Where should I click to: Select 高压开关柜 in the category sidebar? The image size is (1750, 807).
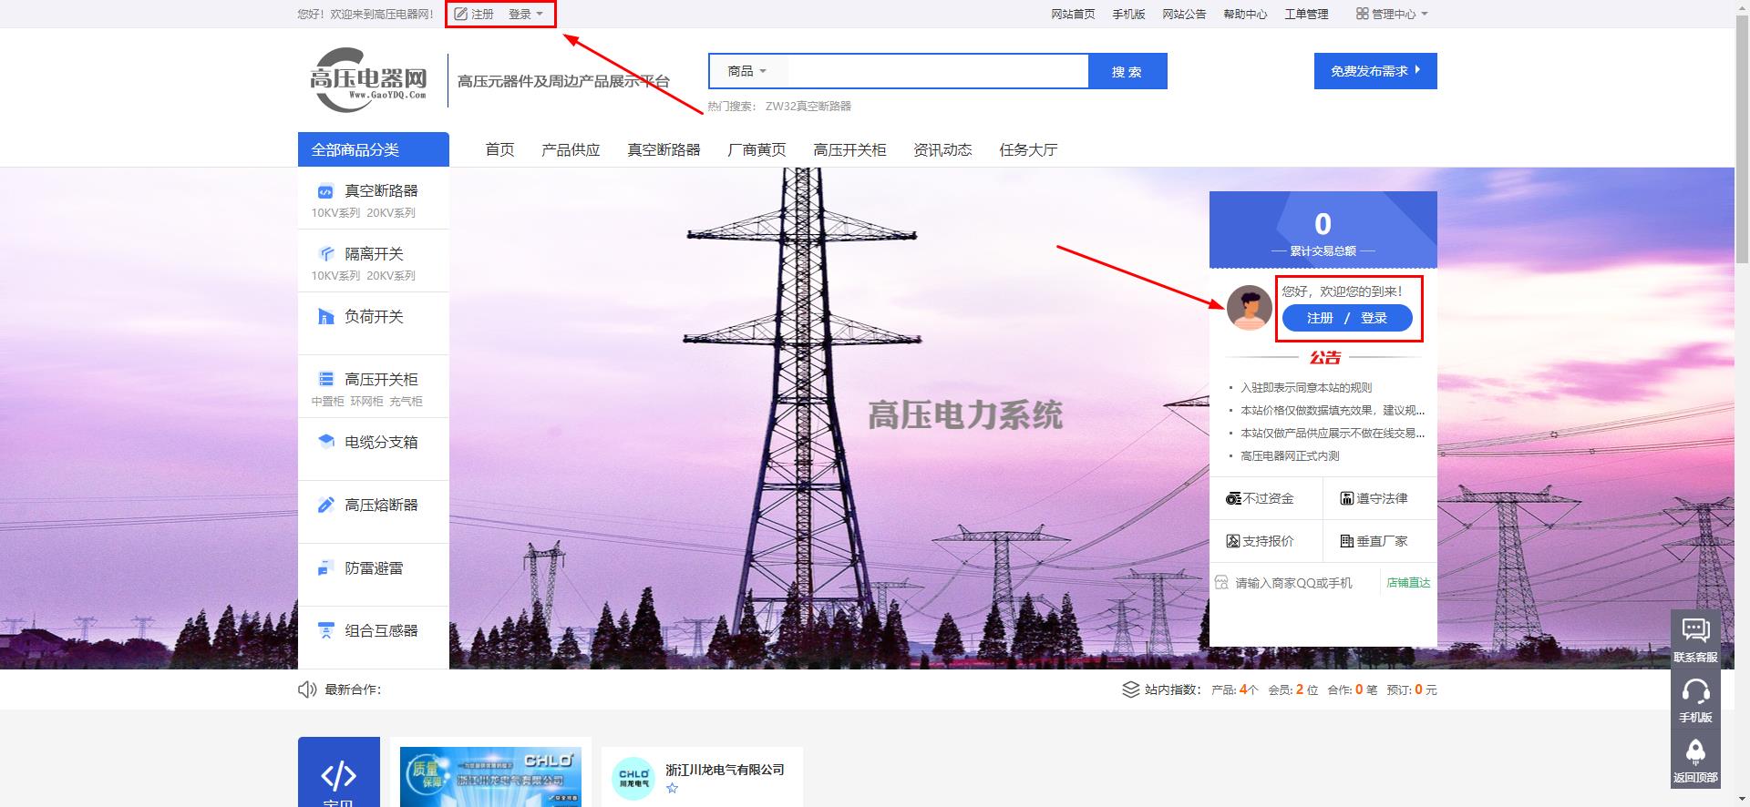point(380,380)
